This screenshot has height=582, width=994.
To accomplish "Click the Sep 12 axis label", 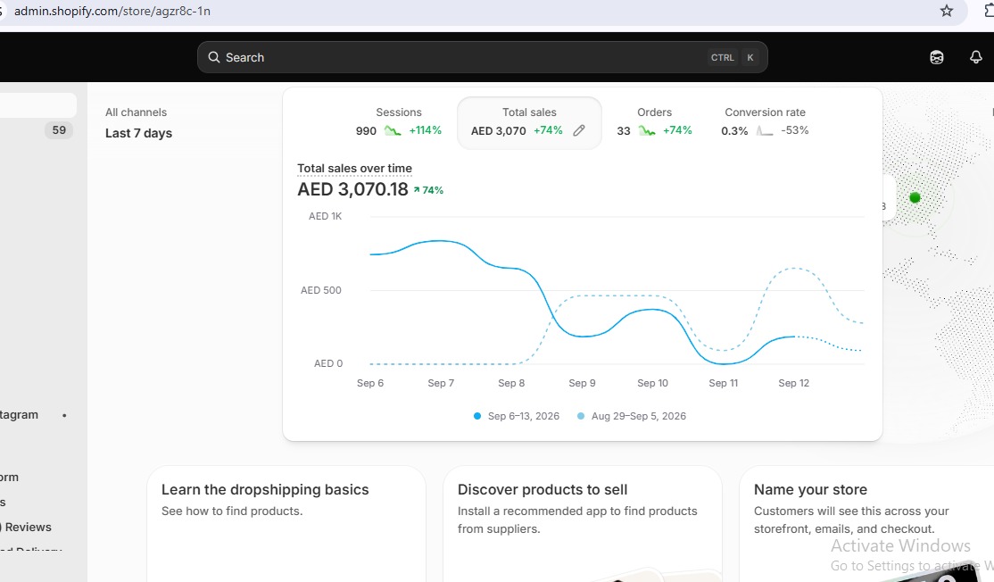I will [793, 383].
